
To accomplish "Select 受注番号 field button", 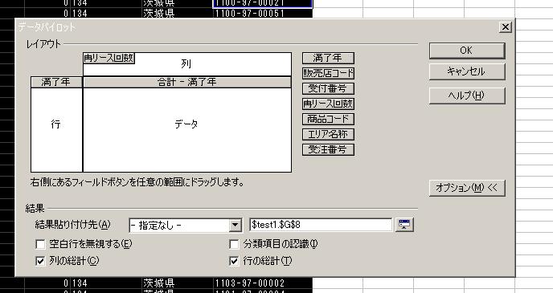I will [x=328, y=149].
